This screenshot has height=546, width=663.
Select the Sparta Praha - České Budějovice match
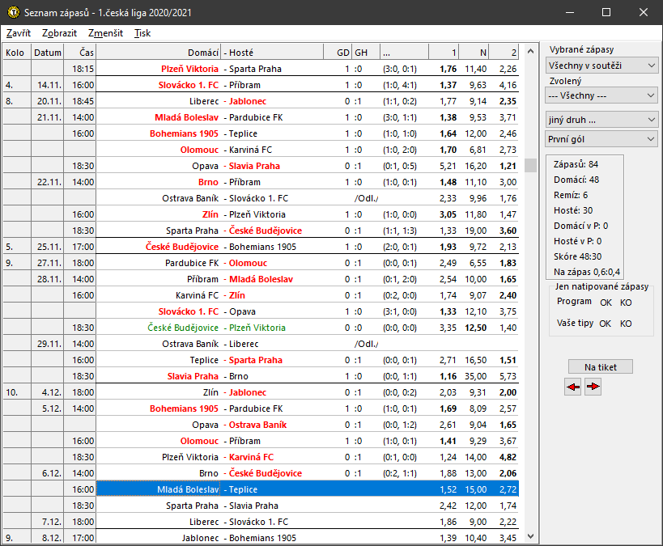308,231
